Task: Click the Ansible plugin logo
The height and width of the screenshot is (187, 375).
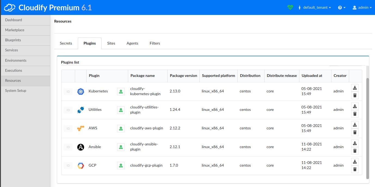Action: tap(80, 147)
